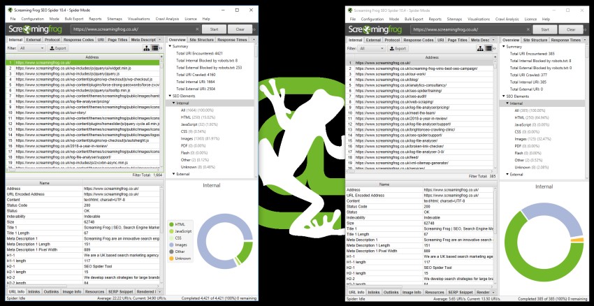Collapse the Summary section in right window
Viewport: 594px width, 306px height.
click(504, 47)
